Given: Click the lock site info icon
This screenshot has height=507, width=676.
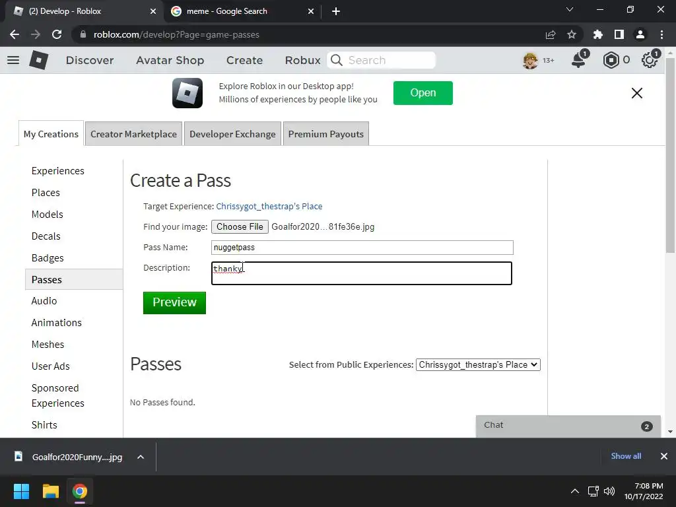Looking at the screenshot, I should point(83,34).
